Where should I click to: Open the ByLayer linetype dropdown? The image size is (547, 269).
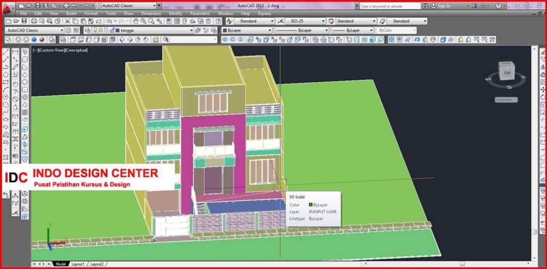click(302, 30)
